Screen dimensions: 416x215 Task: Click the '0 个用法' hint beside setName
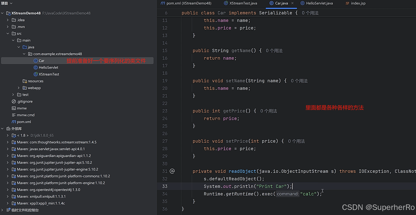(299, 81)
